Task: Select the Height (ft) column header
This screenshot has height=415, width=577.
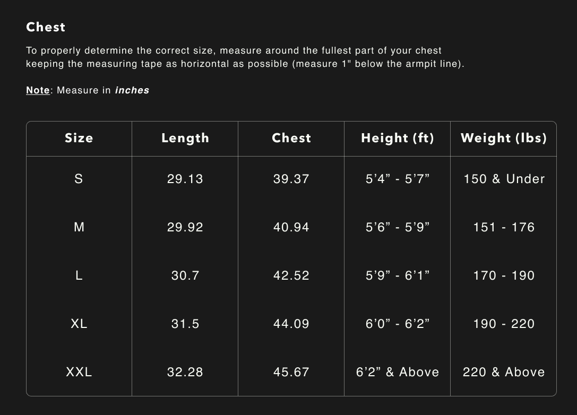Action: pyautogui.click(x=398, y=139)
